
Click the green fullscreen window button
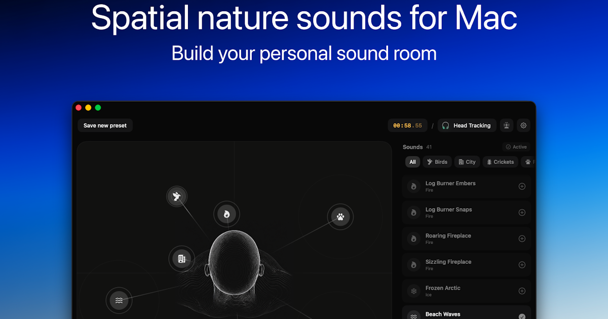(98, 107)
